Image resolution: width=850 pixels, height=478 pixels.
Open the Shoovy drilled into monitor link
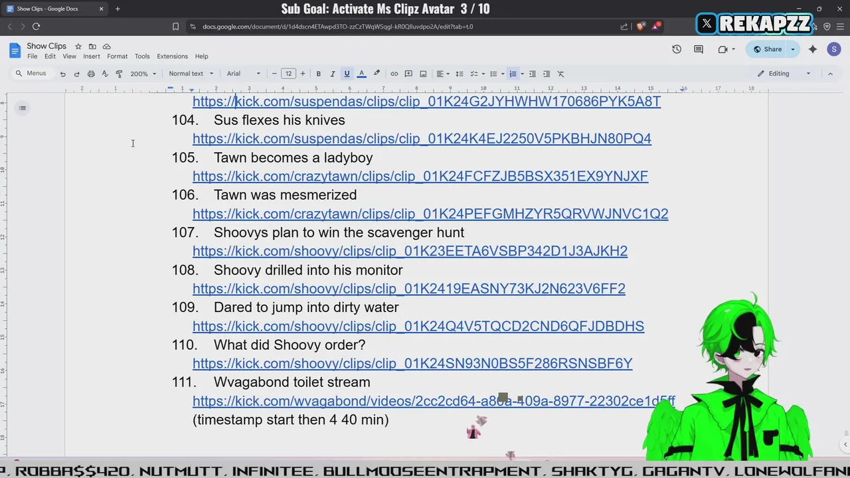[x=409, y=289]
